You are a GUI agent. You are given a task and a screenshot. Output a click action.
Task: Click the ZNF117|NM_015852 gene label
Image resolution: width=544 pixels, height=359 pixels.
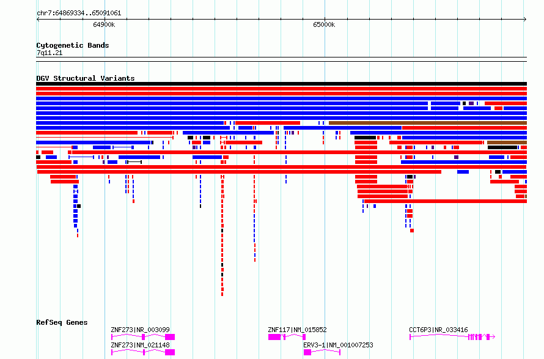click(297, 330)
